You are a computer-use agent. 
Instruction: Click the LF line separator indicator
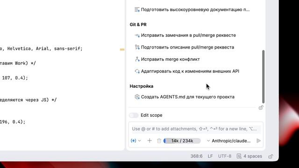coord(210,156)
